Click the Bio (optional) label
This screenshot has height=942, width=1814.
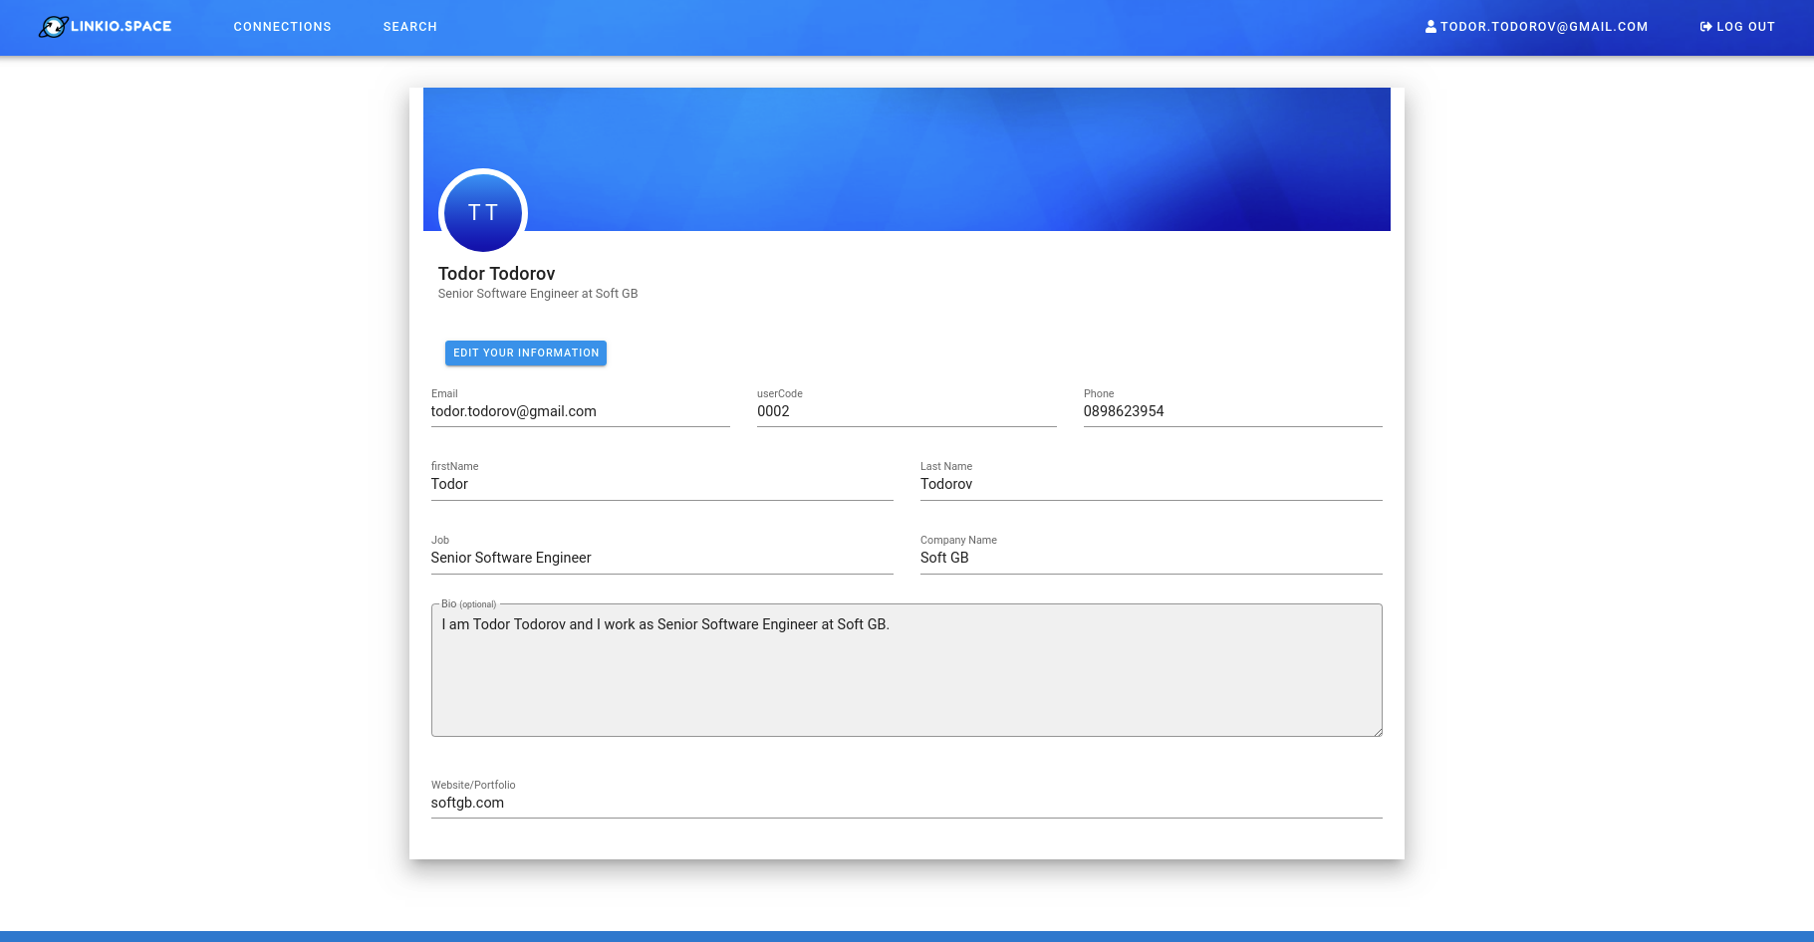coord(468,603)
